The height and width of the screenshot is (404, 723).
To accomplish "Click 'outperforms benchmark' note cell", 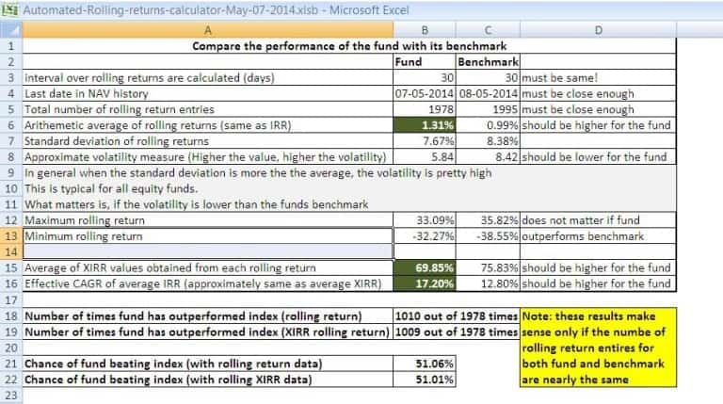I will [x=598, y=236].
